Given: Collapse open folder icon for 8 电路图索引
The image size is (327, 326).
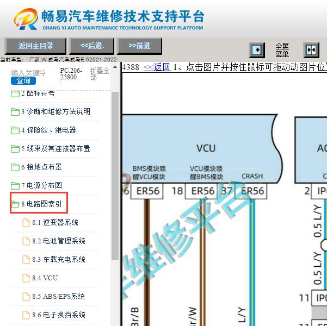Looking at the screenshot, I should [15, 204].
